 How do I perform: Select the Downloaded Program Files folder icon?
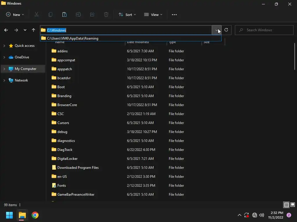[x=54, y=167]
